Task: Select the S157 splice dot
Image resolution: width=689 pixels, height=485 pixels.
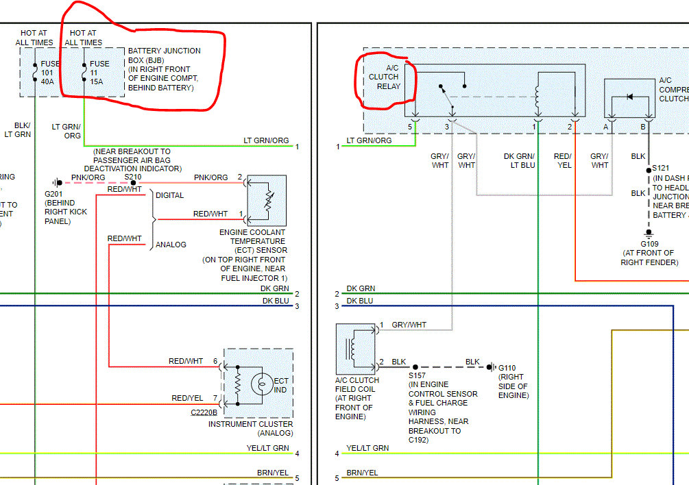Action: coord(415,367)
